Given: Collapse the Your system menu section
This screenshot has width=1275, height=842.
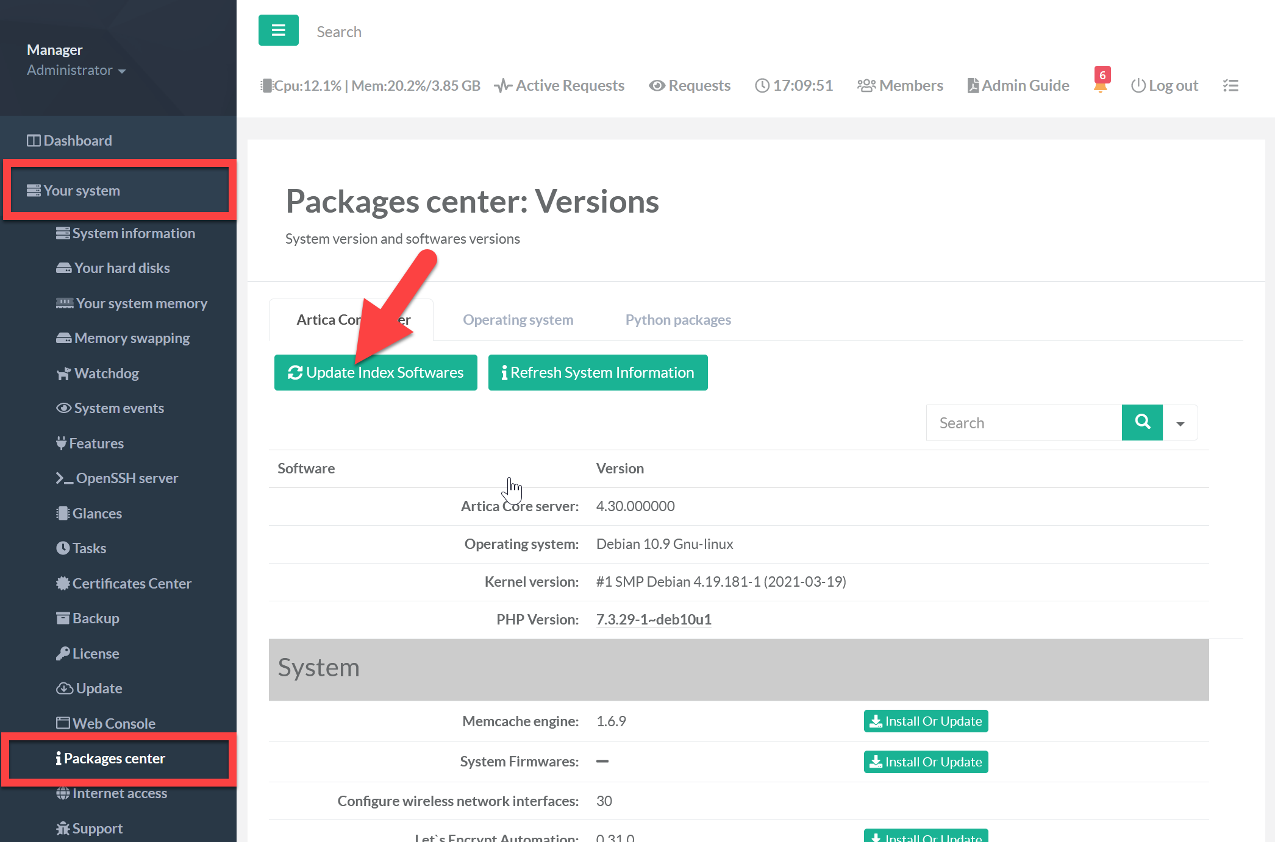Looking at the screenshot, I should (82, 191).
